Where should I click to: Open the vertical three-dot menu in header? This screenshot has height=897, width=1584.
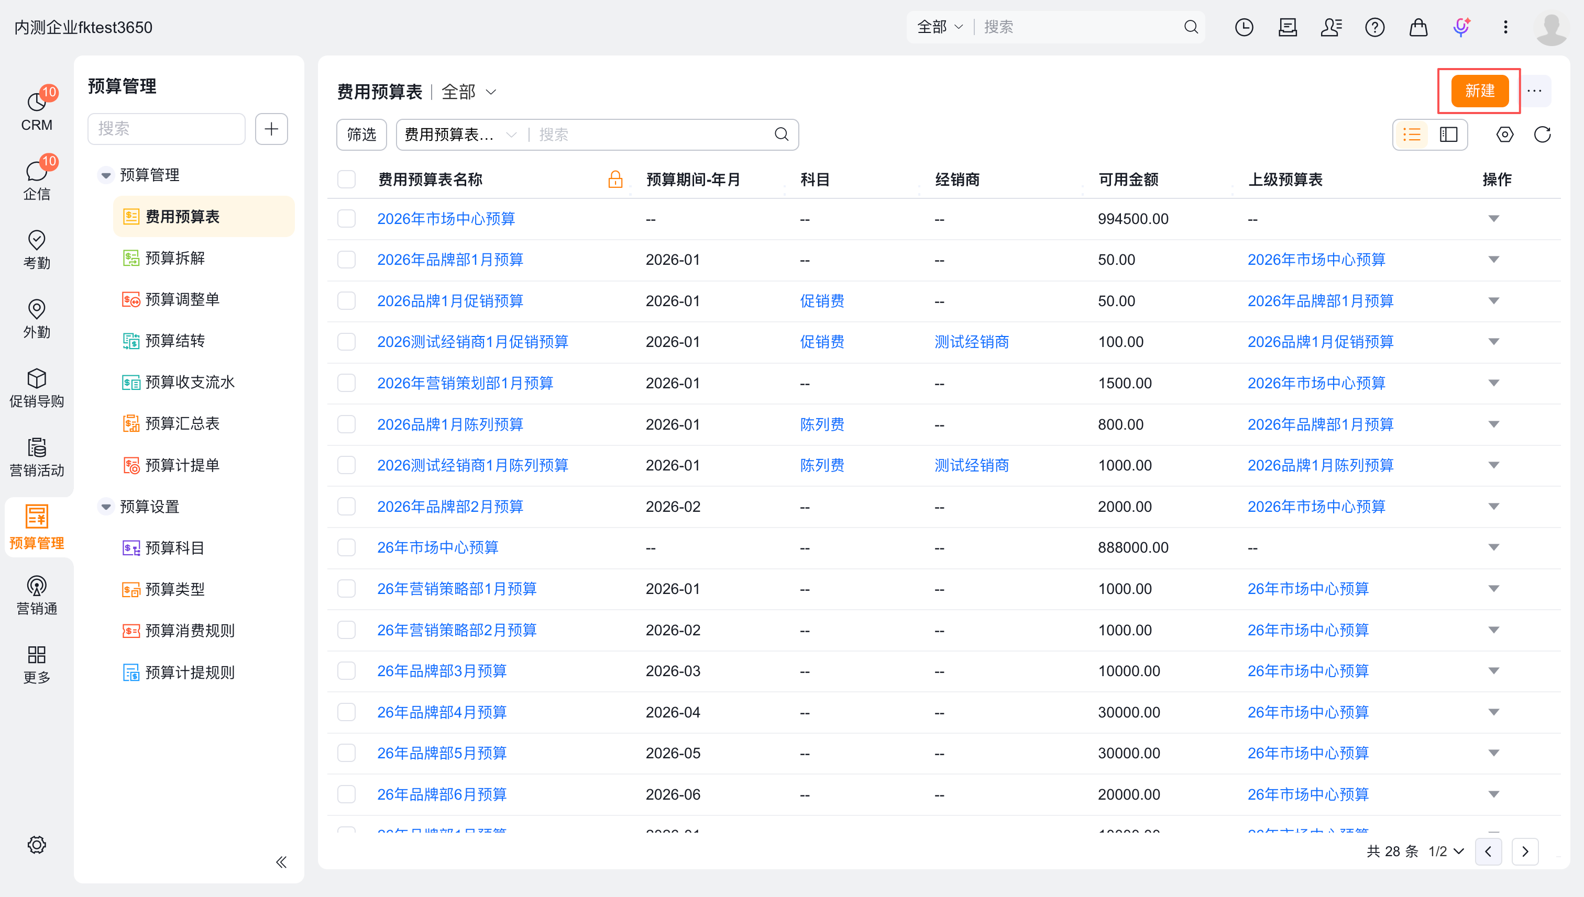(x=1506, y=27)
